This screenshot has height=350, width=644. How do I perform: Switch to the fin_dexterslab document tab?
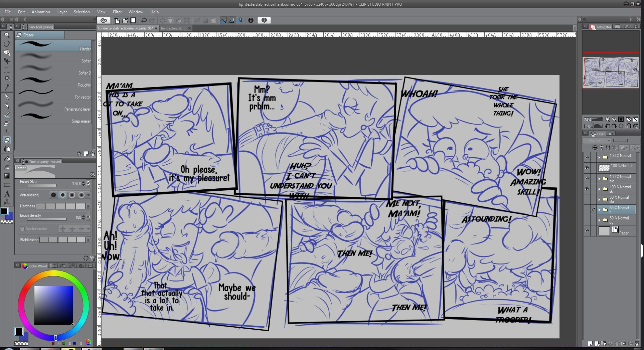pyautogui.click(x=172, y=28)
